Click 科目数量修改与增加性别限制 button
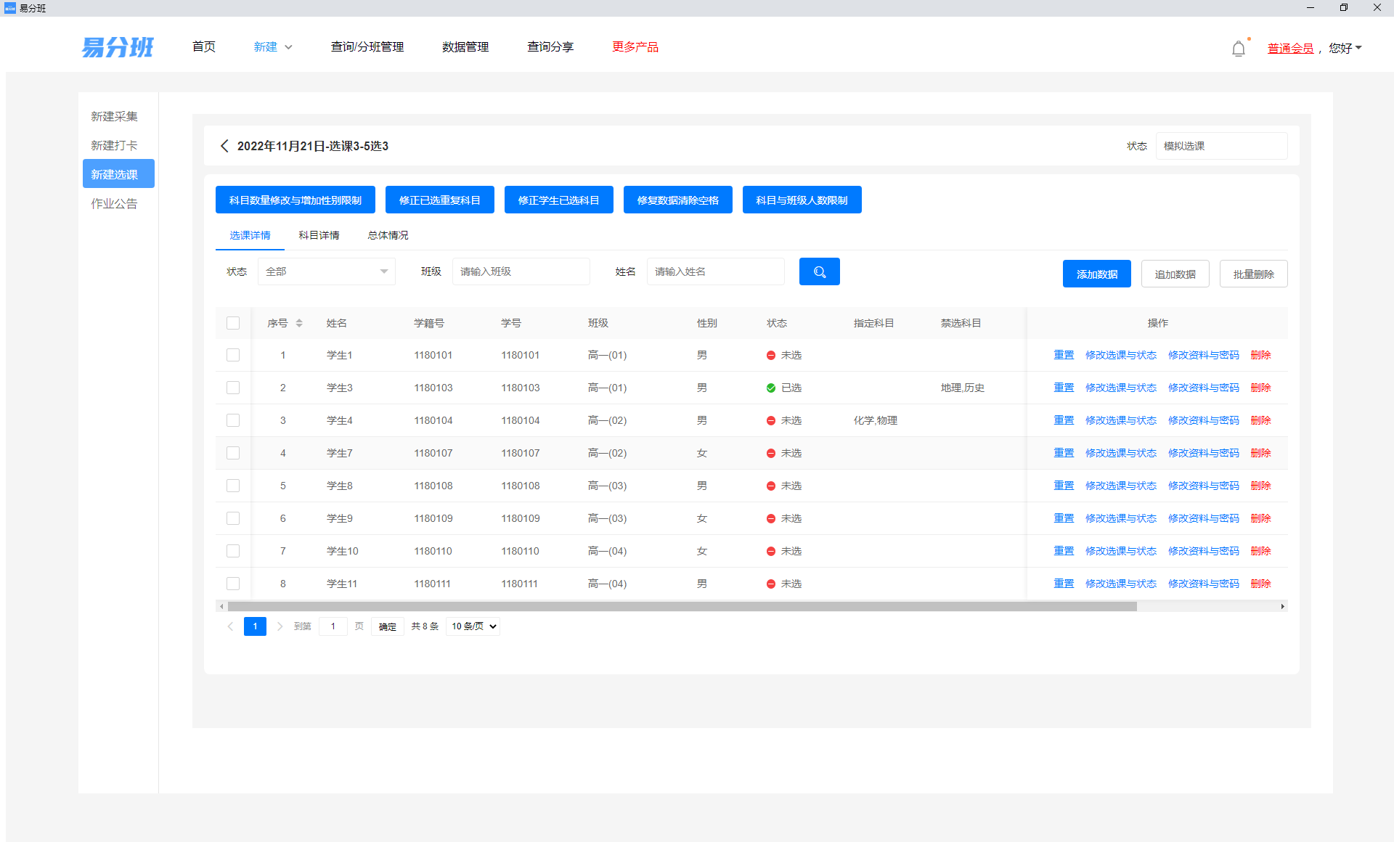 (x=295, y=200)
